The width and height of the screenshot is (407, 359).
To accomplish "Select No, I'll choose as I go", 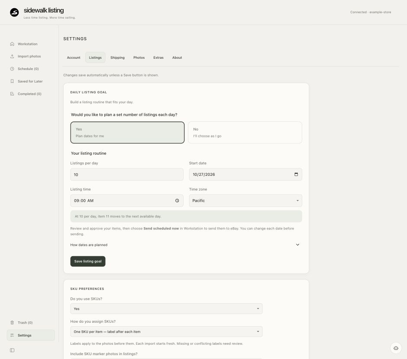I will [245, 132].
